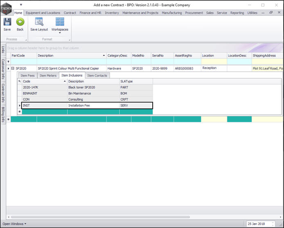The width and height of the screenshot is (284, 228).
Task: Click the new-row asterisk in inclusions grid
Action: 20,112
